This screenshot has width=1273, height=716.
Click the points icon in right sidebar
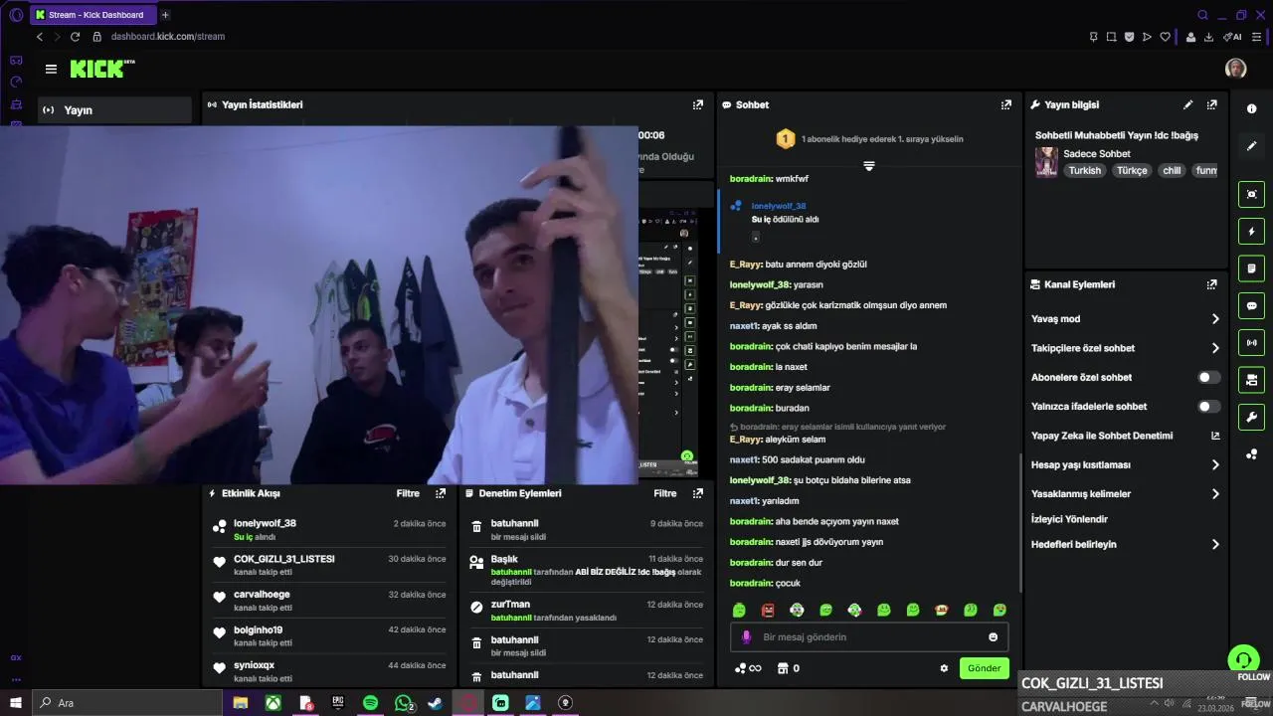pos(1251,454)
